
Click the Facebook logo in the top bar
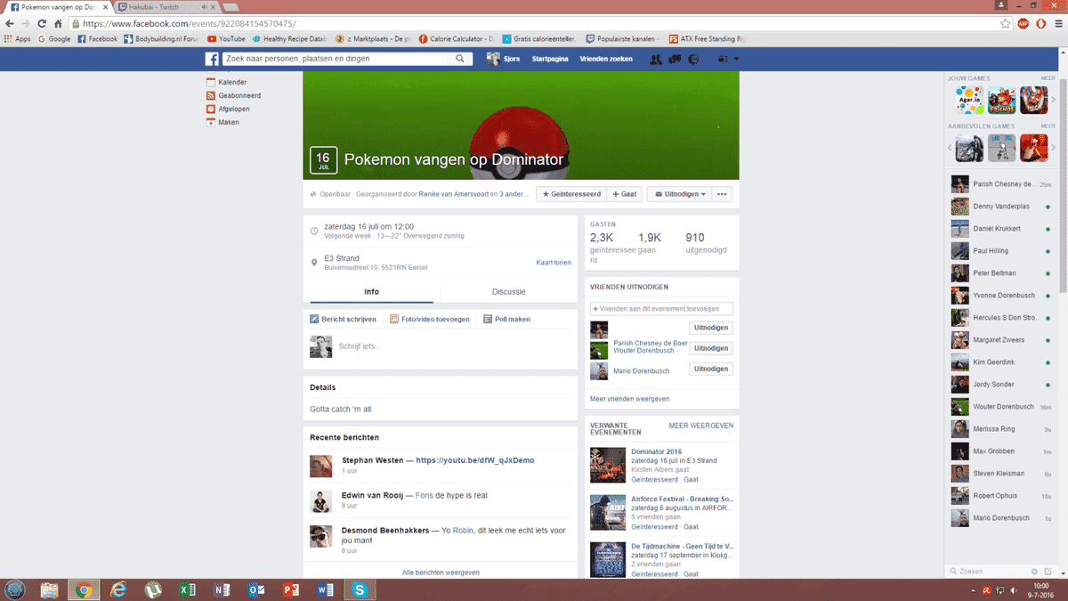(x=212, y=59)
